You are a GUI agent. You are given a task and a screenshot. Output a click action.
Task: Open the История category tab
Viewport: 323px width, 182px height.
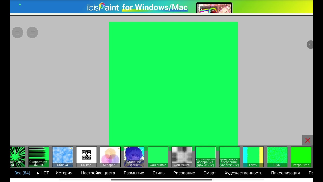tap(64, 173)
